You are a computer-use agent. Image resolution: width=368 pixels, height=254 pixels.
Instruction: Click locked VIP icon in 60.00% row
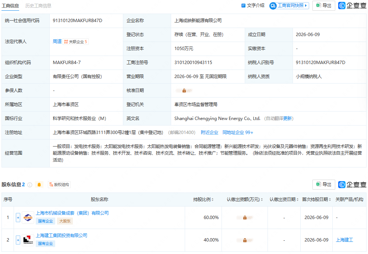[245, 218]
